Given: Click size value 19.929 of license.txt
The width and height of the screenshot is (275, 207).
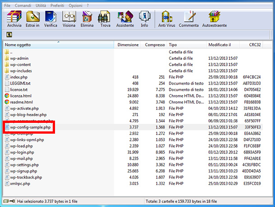Looking at the screenshot, I should pos(133,90).
